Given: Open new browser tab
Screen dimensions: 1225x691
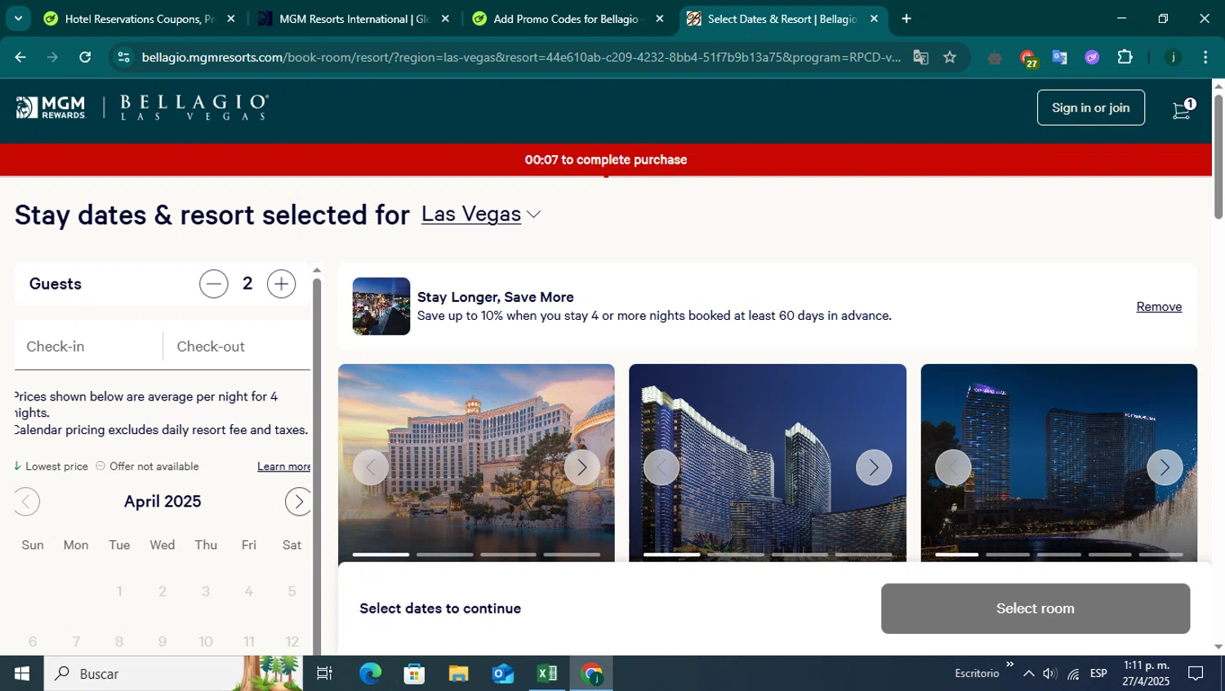Looking at the screenshot, I should [x=906, y=19].
